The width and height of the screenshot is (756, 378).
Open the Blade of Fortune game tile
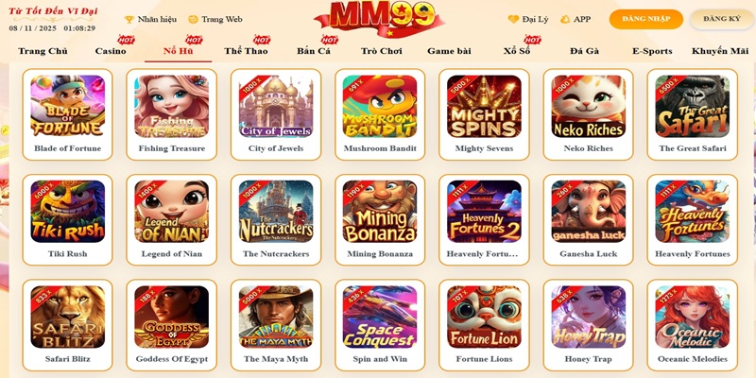tap(67, 114)
